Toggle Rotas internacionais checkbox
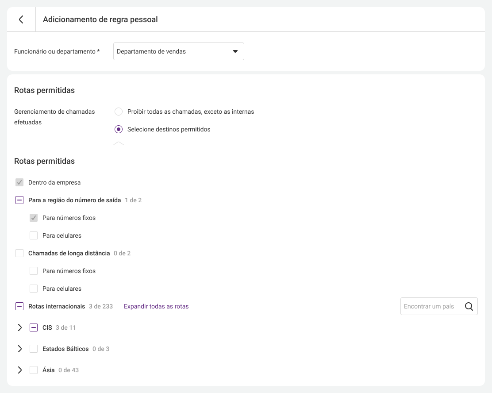Viewport: 492px width, 393px height. click(19, 306)
